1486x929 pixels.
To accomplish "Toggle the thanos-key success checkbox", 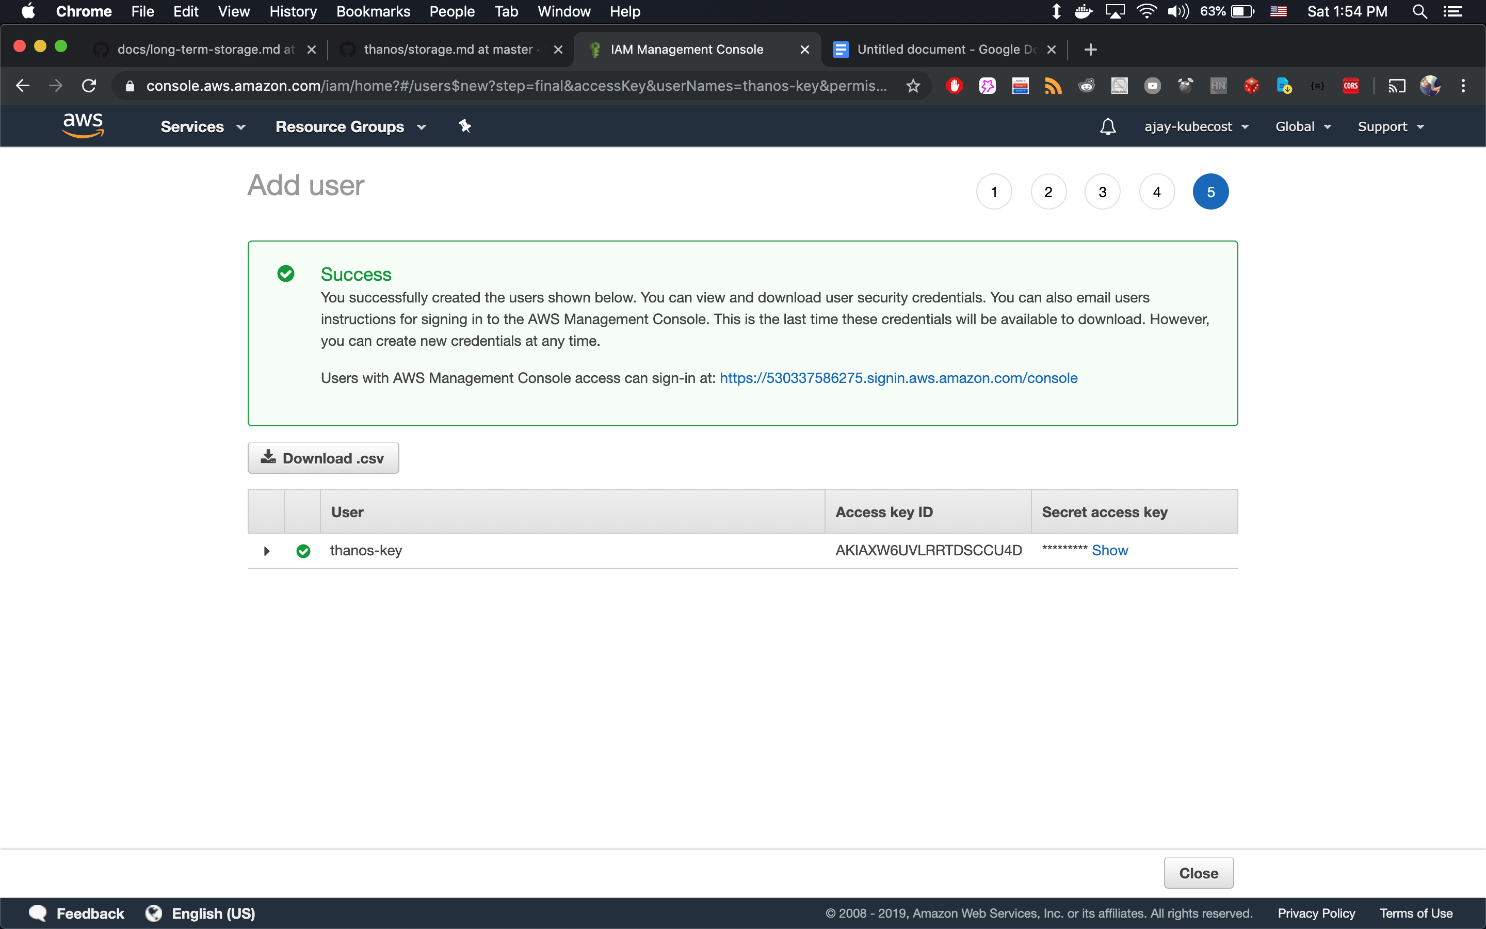I will [304, 550].
